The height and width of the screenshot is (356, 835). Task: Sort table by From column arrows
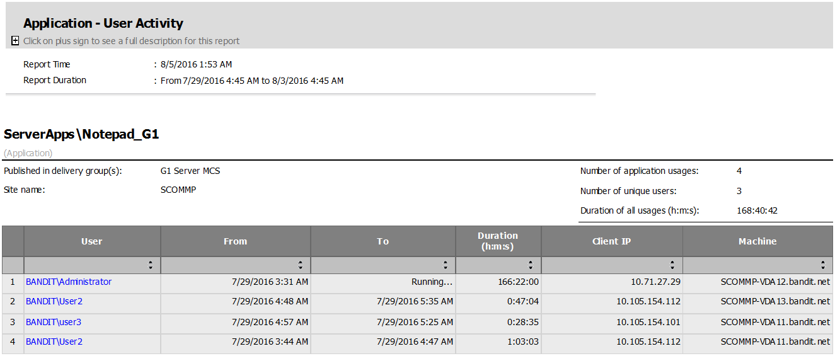point(300,265)
